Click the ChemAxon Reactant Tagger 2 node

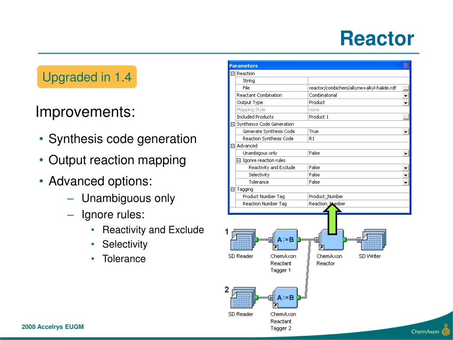(285, 297)
